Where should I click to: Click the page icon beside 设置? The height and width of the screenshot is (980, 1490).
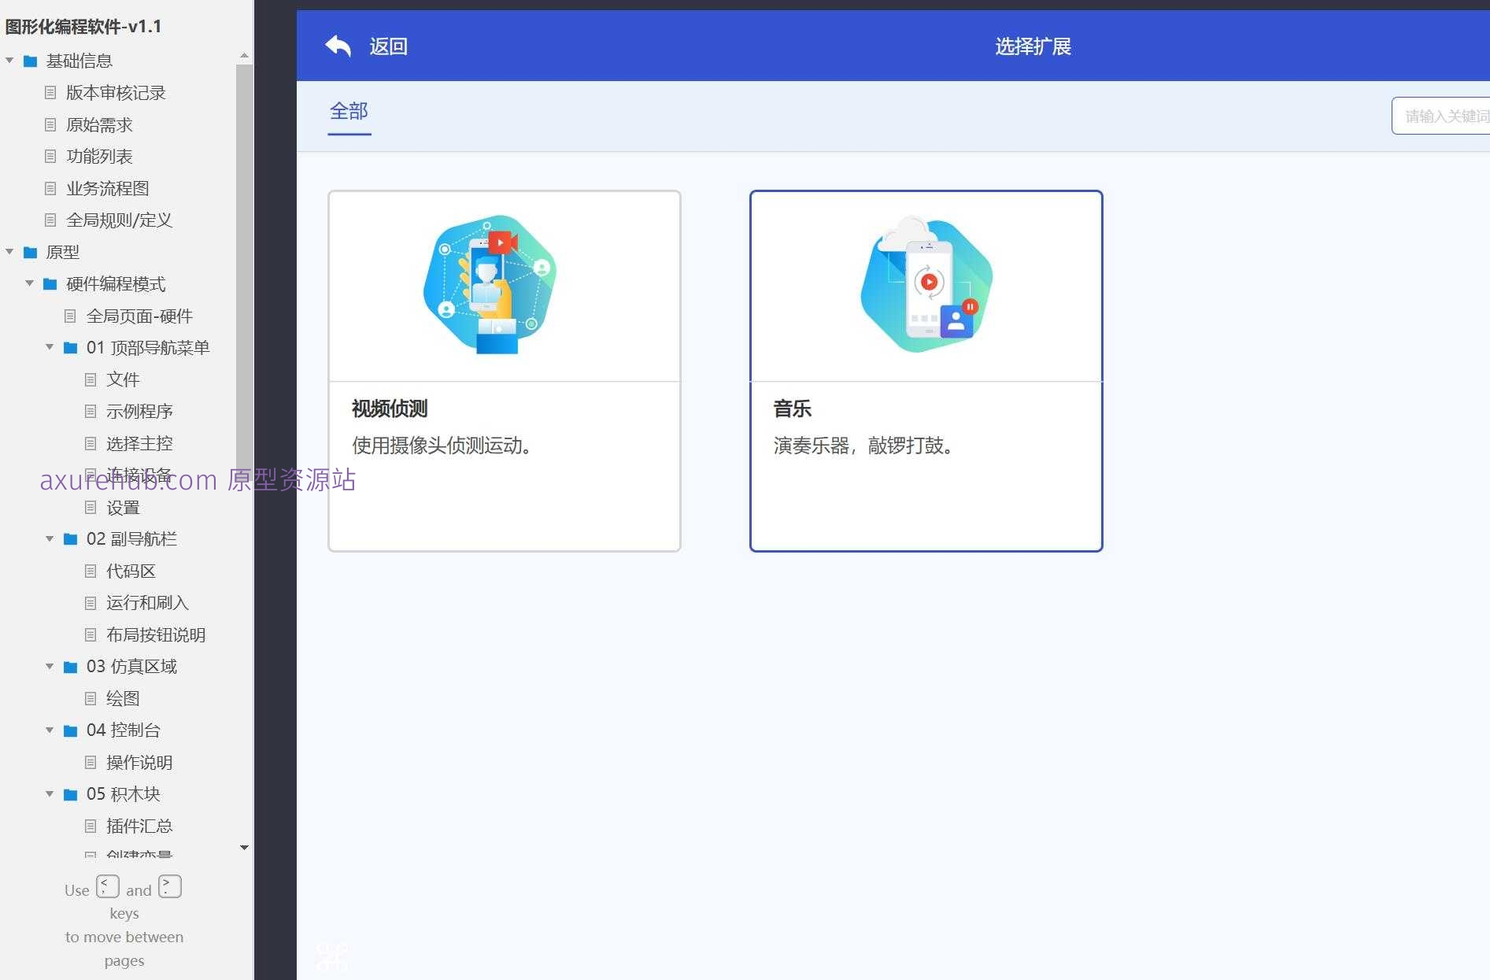click(x=91, y=507)
